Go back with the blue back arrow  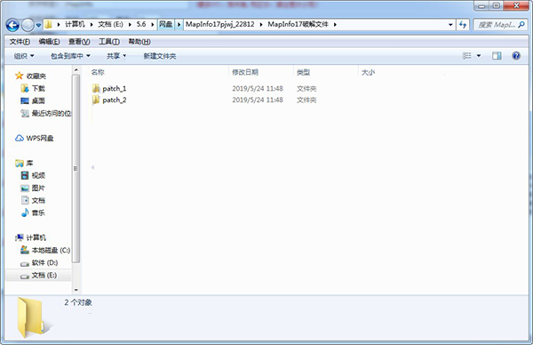pyautogui.click(x=12, y=25)
